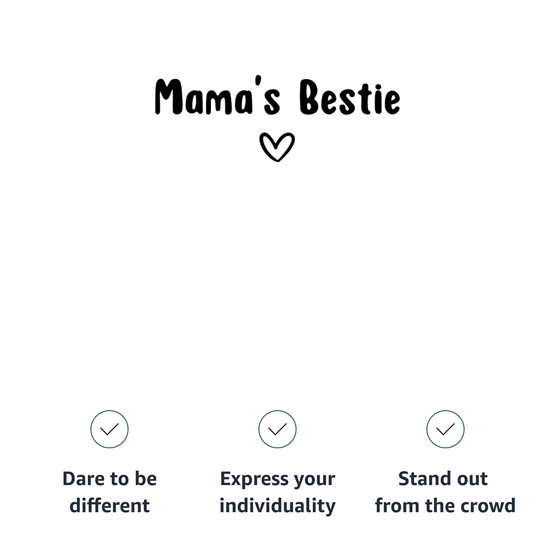Screen dimensions: 555x555
Task: Tap the checkmark icon above Stand out
Action: (x=446, y=429)
